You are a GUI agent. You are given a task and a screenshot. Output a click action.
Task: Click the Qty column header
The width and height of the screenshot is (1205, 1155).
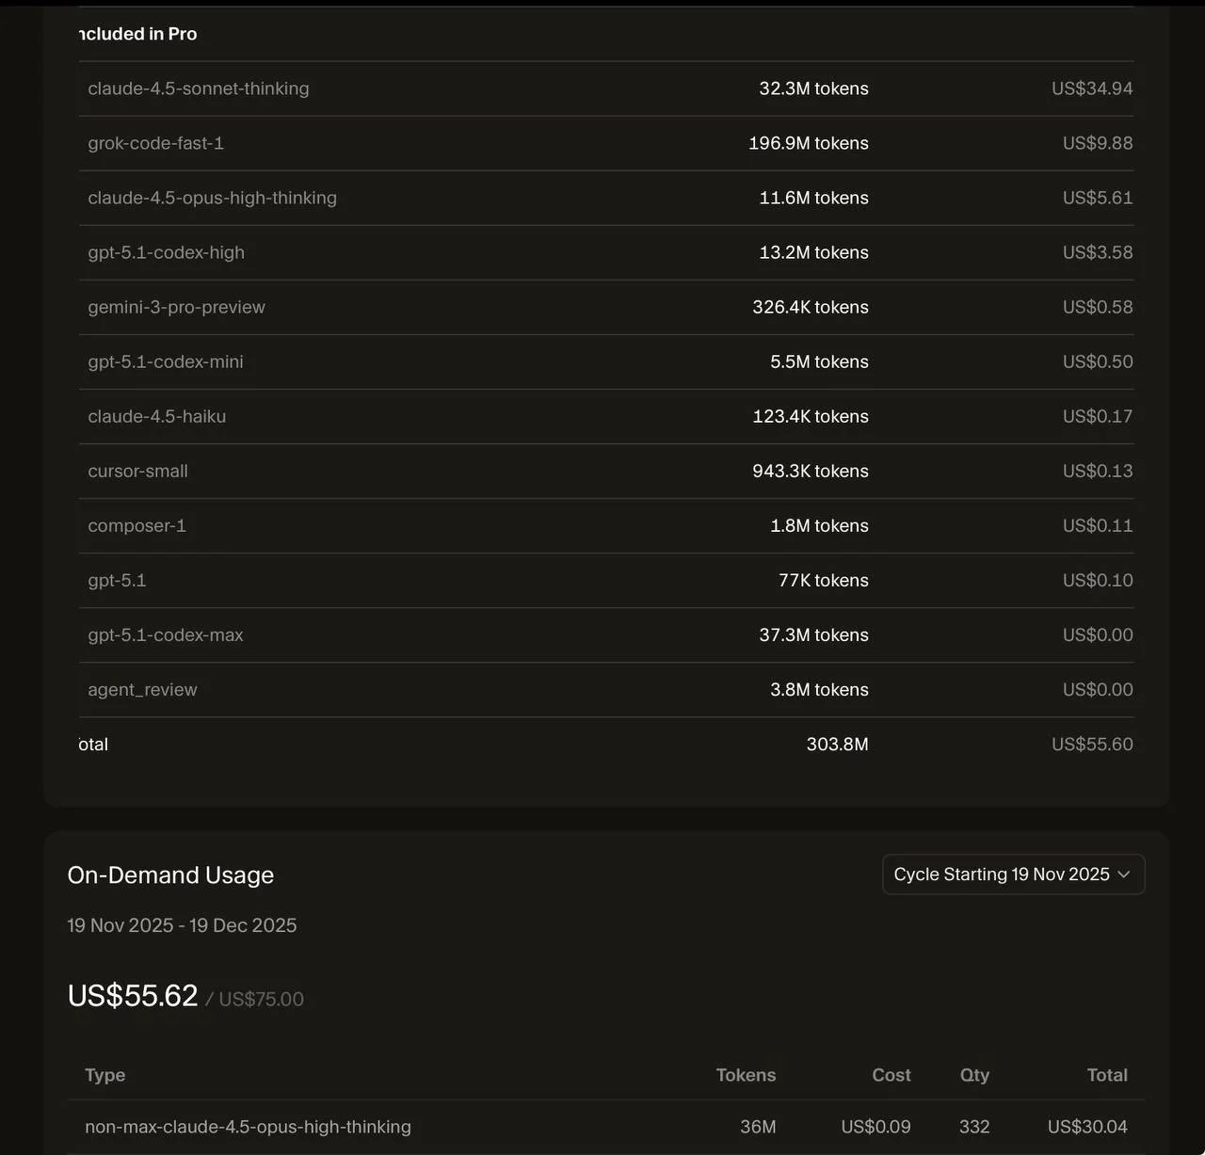(974, 1075)
